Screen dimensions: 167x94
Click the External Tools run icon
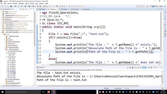pyautogui.click(x=33, y=6)
